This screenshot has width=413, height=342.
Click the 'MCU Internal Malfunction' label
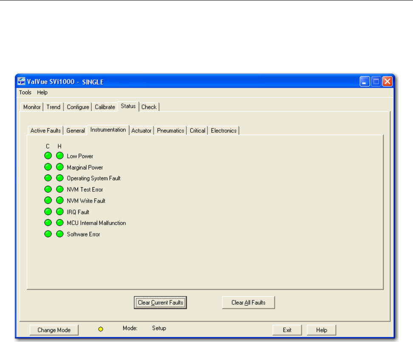point(96,223)
